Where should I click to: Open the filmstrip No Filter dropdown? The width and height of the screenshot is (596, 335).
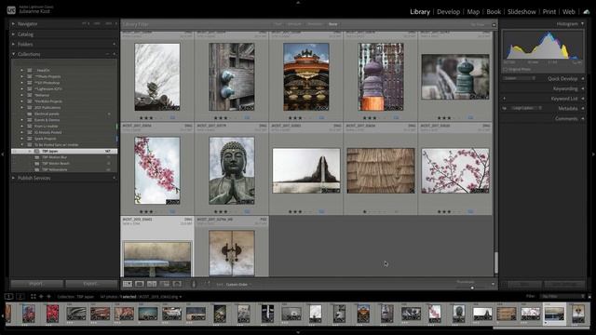tap(563, 296)
